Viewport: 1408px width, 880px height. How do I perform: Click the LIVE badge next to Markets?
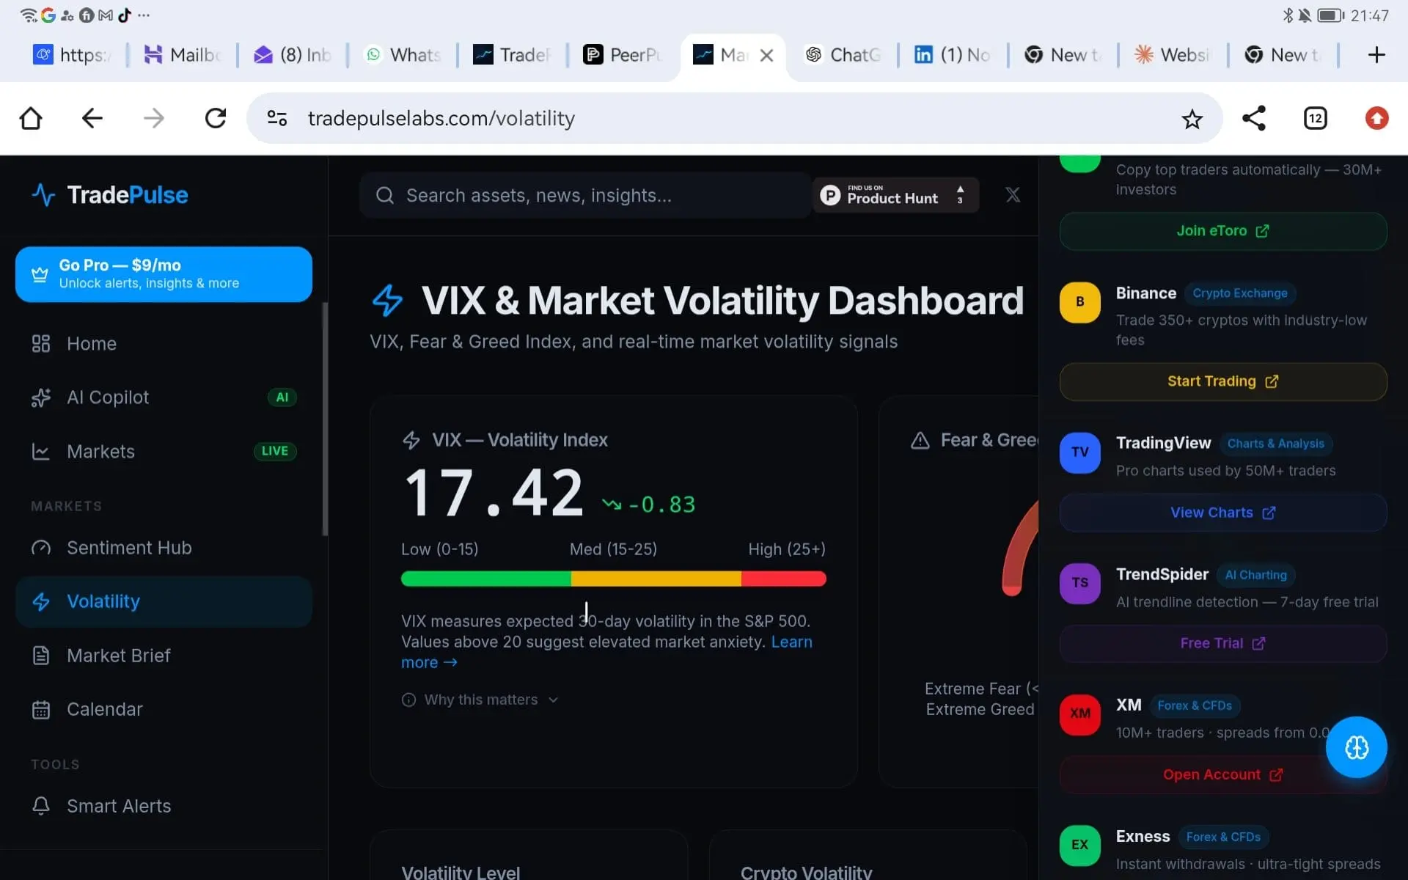click(x=275, y=451)
